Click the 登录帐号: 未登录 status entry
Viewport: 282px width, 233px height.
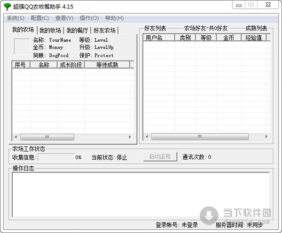click(x=177, y=225)
